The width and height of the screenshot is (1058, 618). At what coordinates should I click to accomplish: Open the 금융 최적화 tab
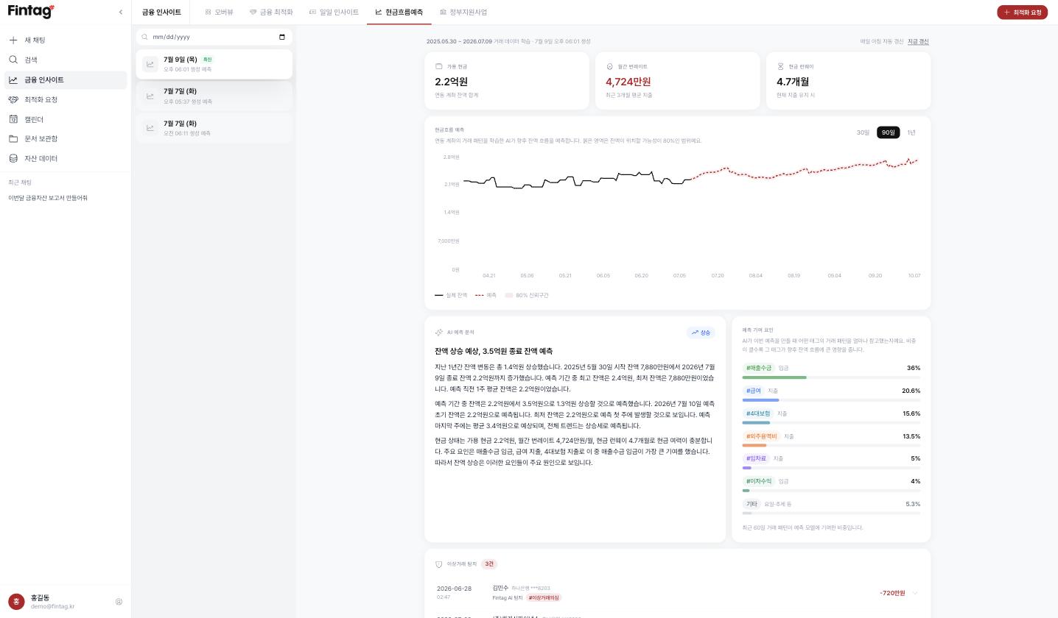271,13
